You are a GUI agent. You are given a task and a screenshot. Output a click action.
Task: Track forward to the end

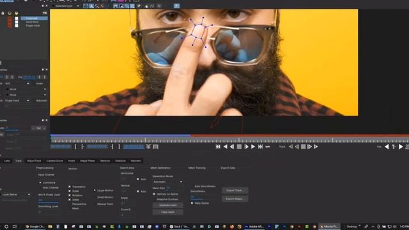click(316, 147)
